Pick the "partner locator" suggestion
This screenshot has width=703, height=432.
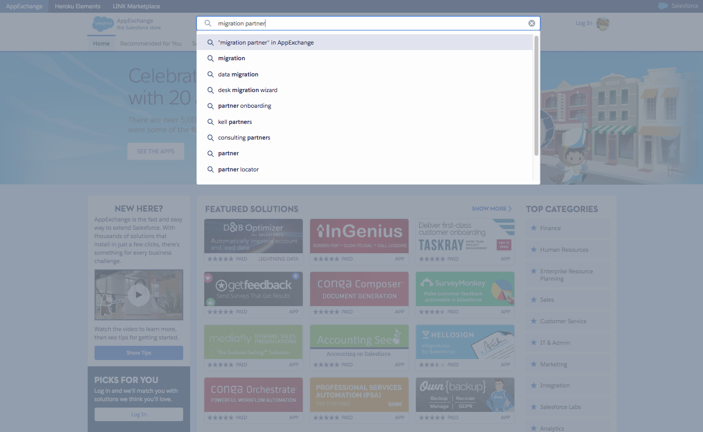click(x=364, y=169)
